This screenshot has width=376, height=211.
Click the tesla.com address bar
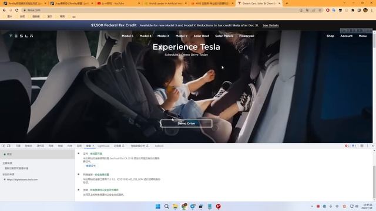(x=160, y=10)
